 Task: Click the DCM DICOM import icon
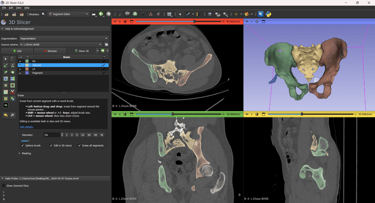tap(14, 14)
